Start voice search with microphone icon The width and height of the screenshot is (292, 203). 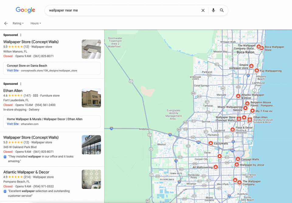click(x=213, y=10)
